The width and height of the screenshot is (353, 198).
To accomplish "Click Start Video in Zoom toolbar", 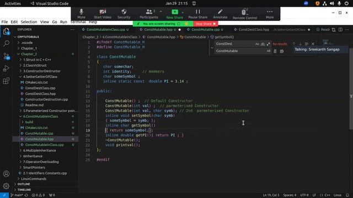I will [103, 14].
